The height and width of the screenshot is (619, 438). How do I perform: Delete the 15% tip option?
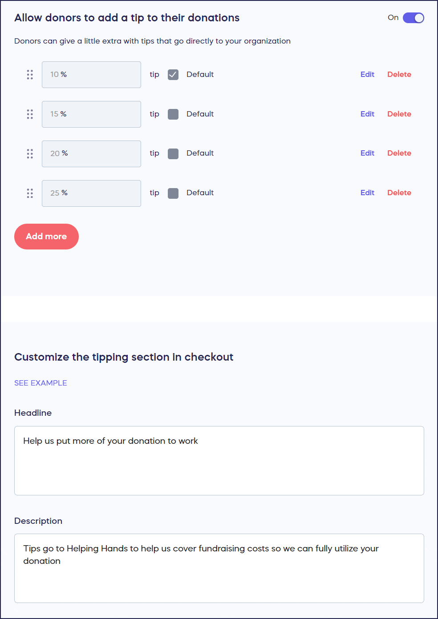(x=399, y=114)
